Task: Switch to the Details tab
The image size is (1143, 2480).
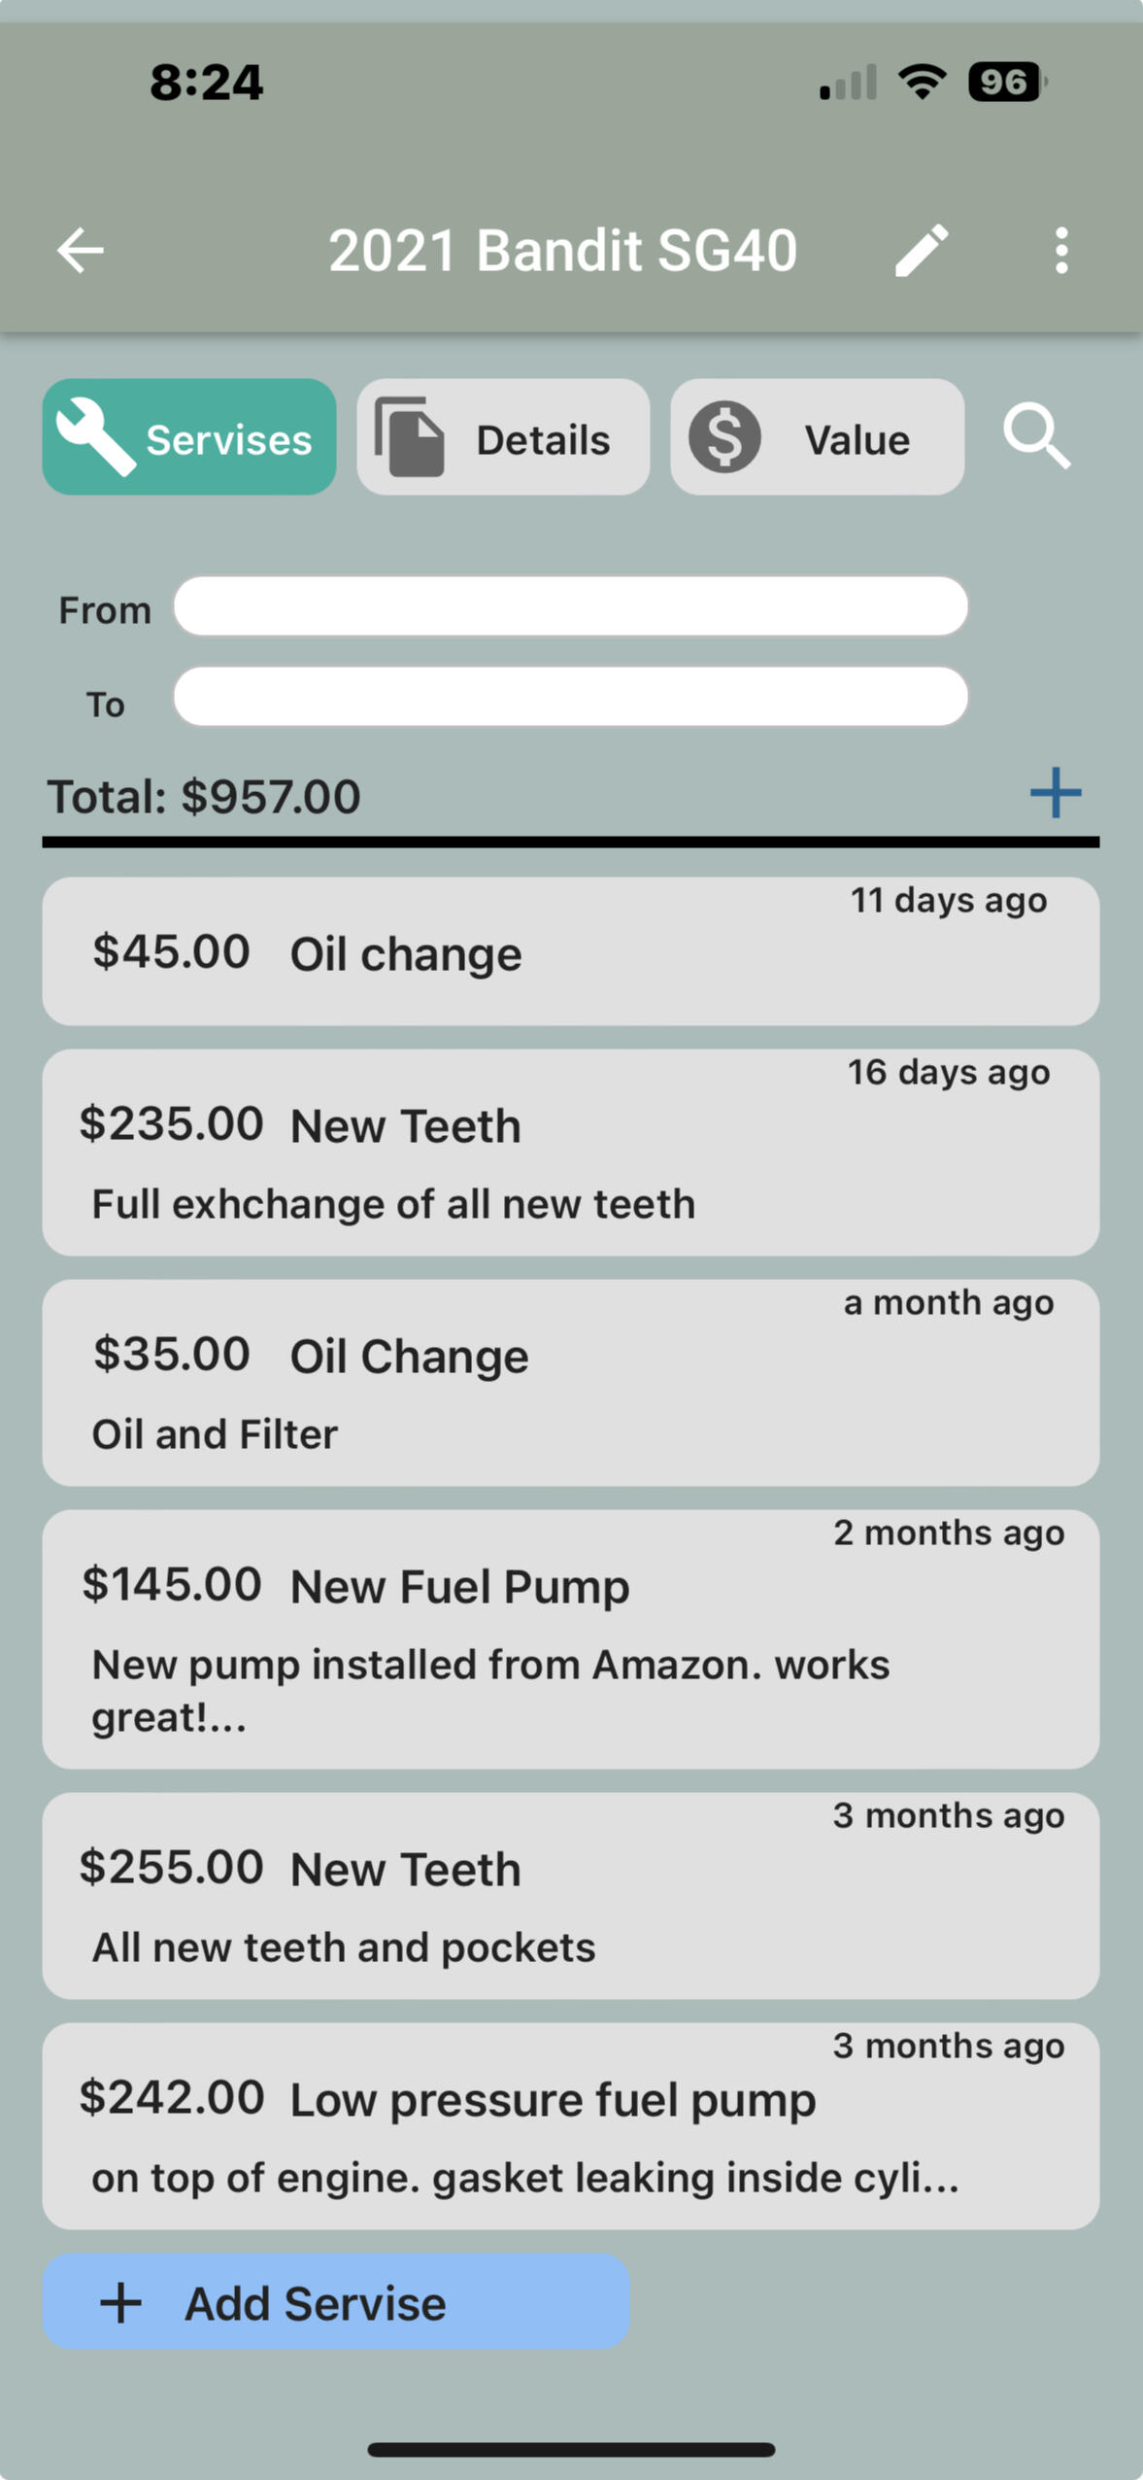Action: coord(503,437)
